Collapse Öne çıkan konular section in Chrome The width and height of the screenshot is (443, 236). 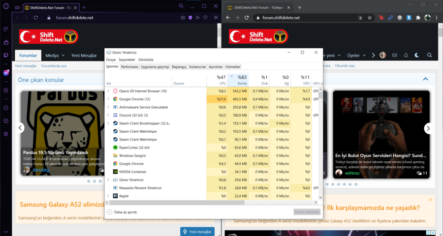click(x=425, y=79)
